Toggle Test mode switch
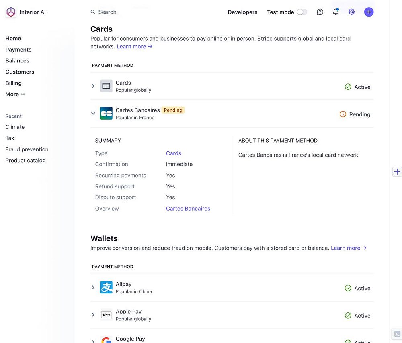 point(302,12)
